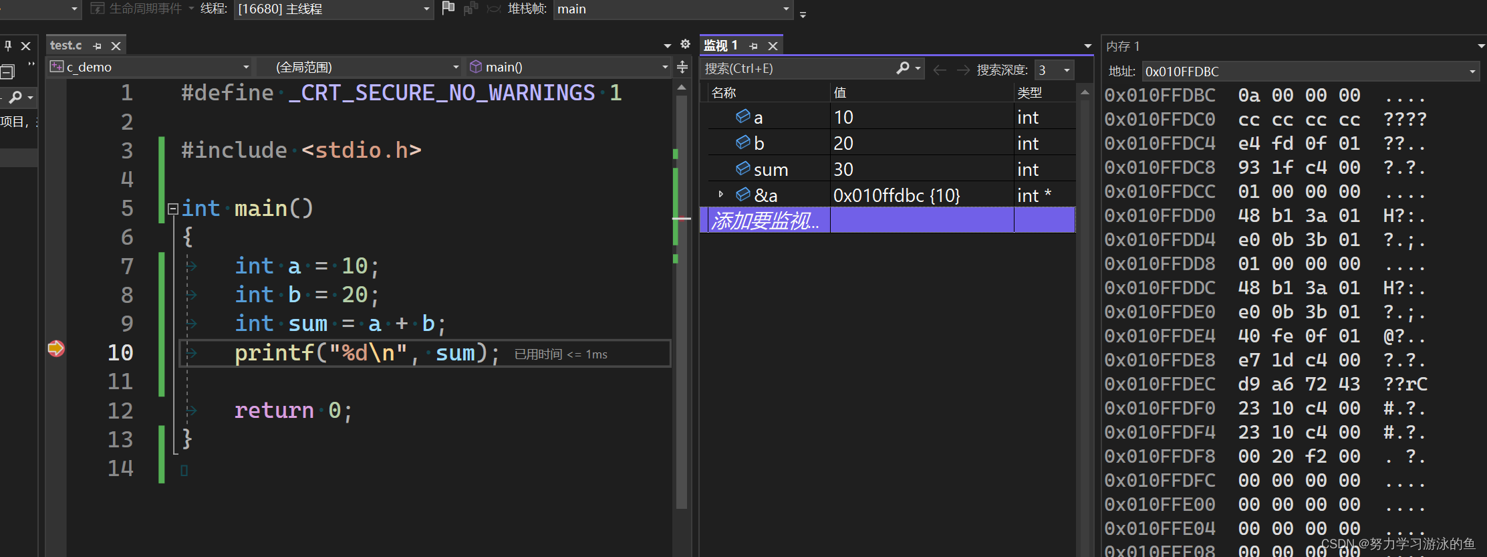Click the search icon in left panel
1487x557 pixels.
pos(15,97)
